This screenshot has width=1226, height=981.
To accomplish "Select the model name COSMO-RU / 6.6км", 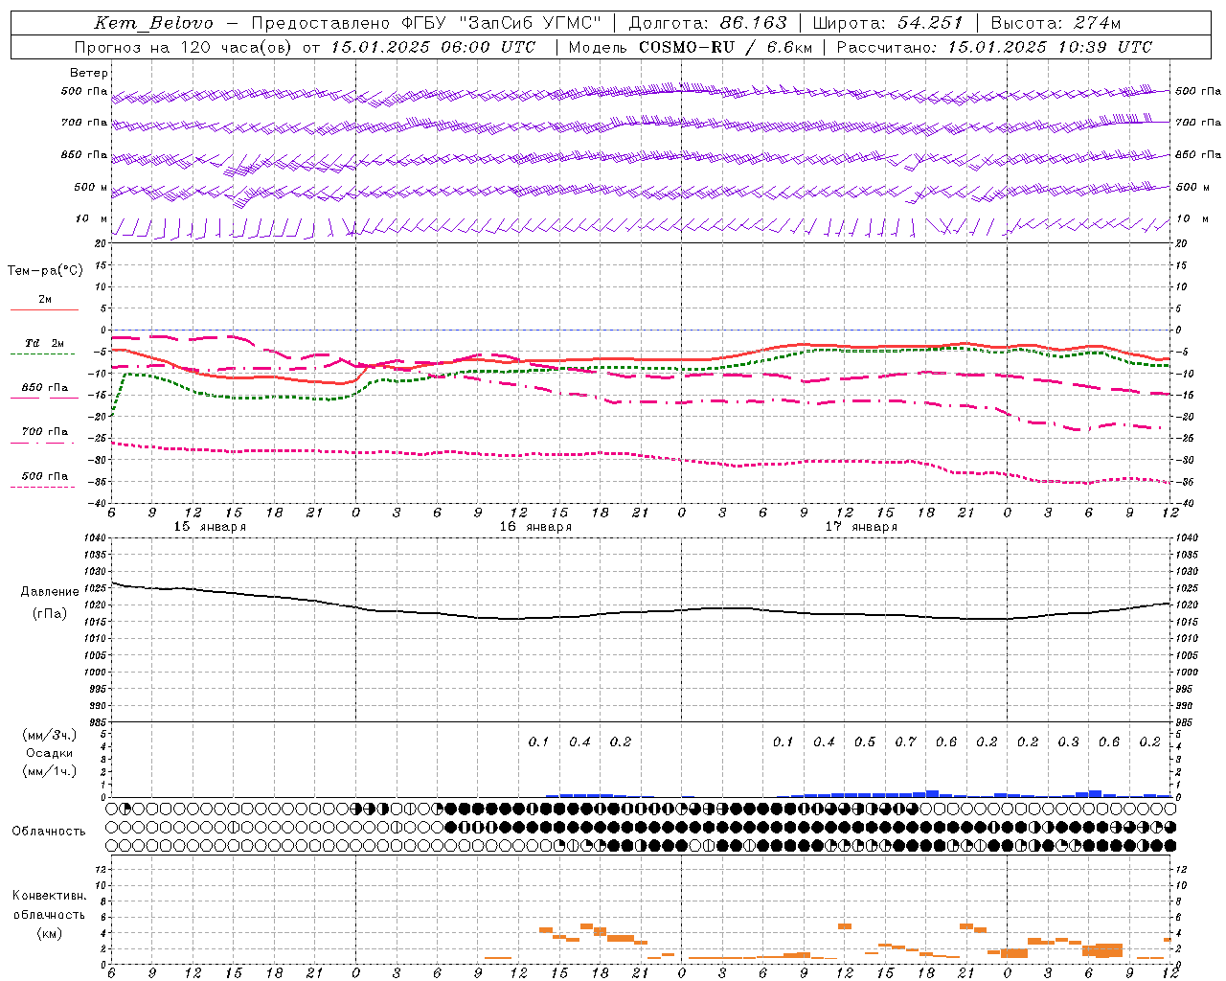I will pyautogui.click(x=725, y=47).
